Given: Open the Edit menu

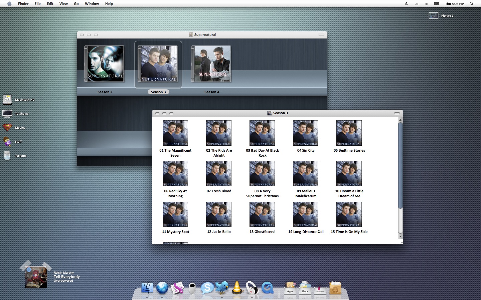Looking at the screenshot, I should (50, 4).
